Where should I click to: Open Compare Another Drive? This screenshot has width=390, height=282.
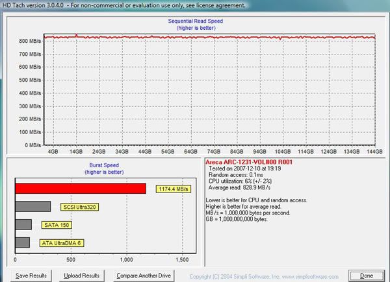pyautogui.click(x=145, y=276)
